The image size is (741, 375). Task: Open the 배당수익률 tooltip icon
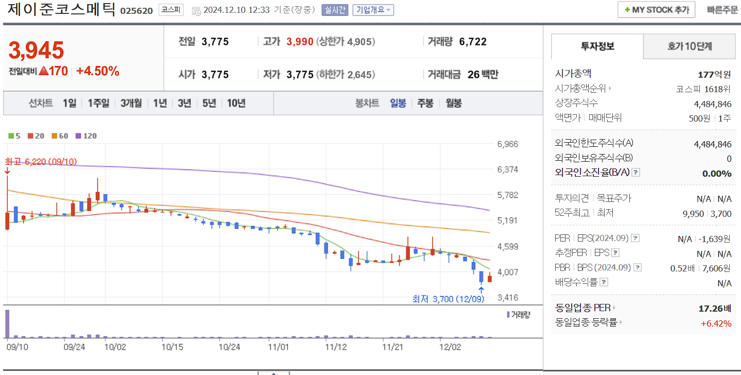coord(605,281)
